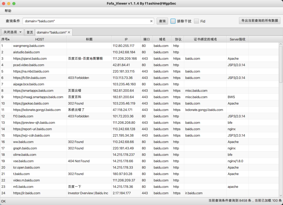Click the scroll-down arrow of the table scrollbar

coord(281,196)
